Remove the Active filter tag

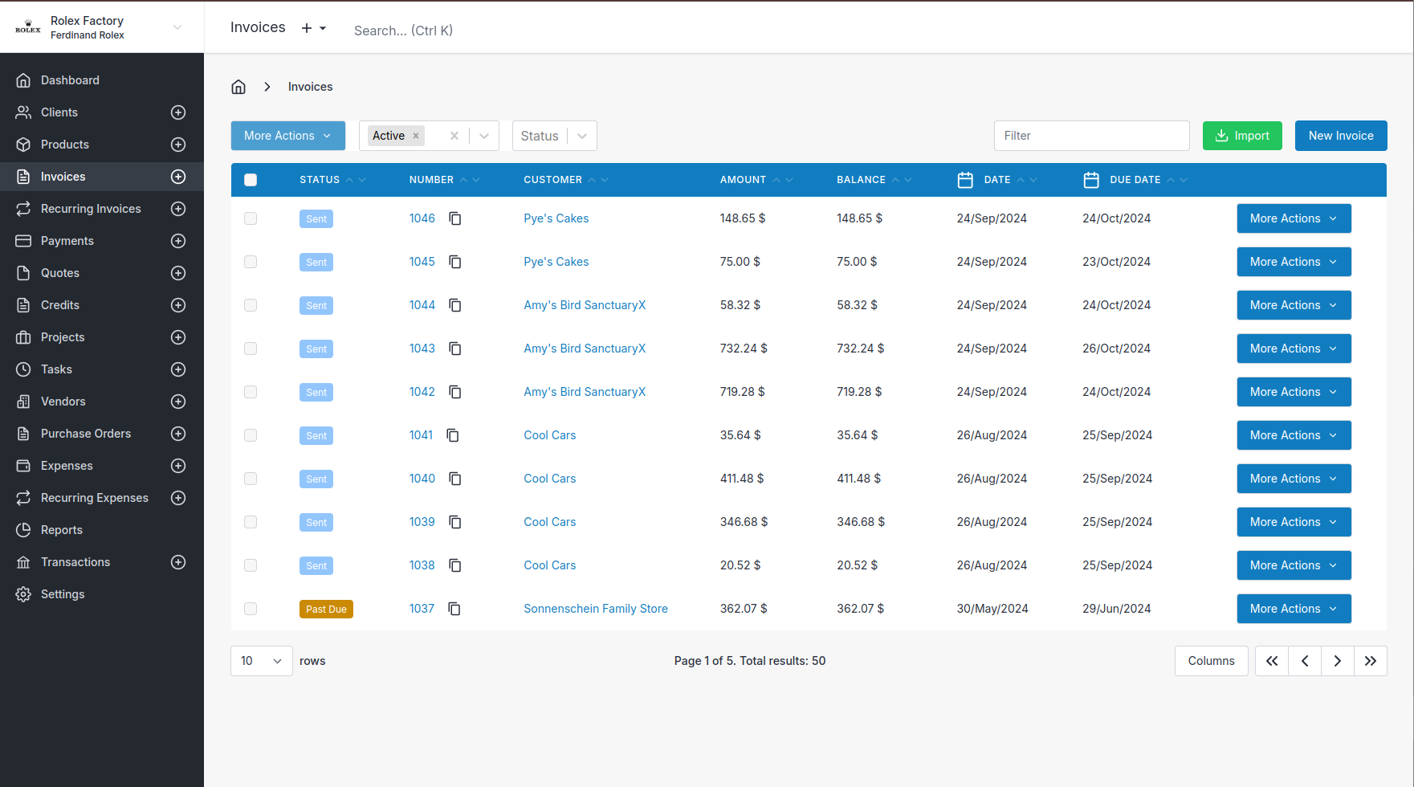pos(416,136)
